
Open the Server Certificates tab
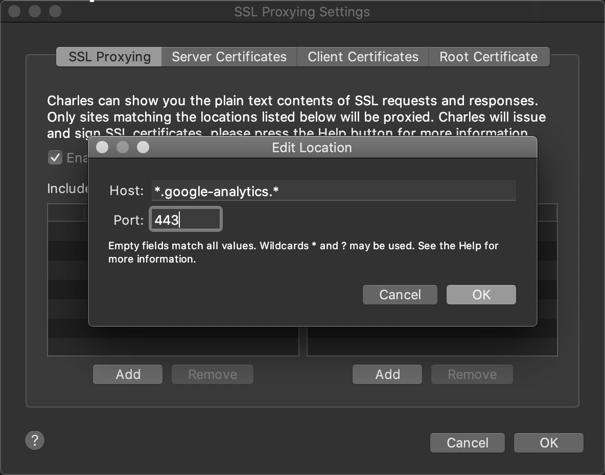click(229, 57)
